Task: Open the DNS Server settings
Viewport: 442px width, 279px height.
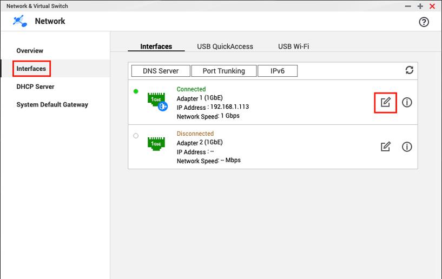Action: click(161, 71)
